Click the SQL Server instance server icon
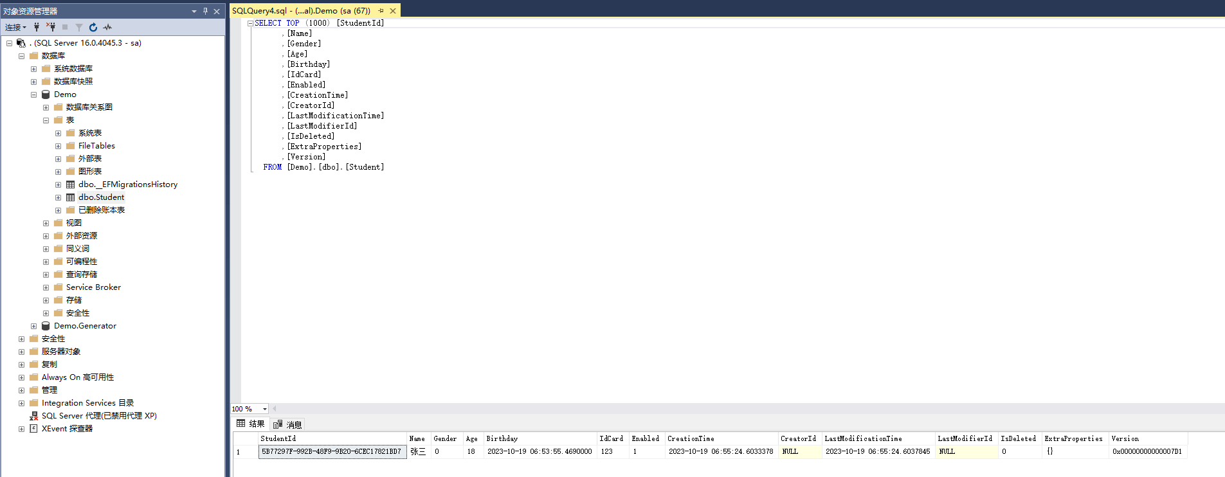1225x477 pixels. pyautogui.click(x=21, y=43)
